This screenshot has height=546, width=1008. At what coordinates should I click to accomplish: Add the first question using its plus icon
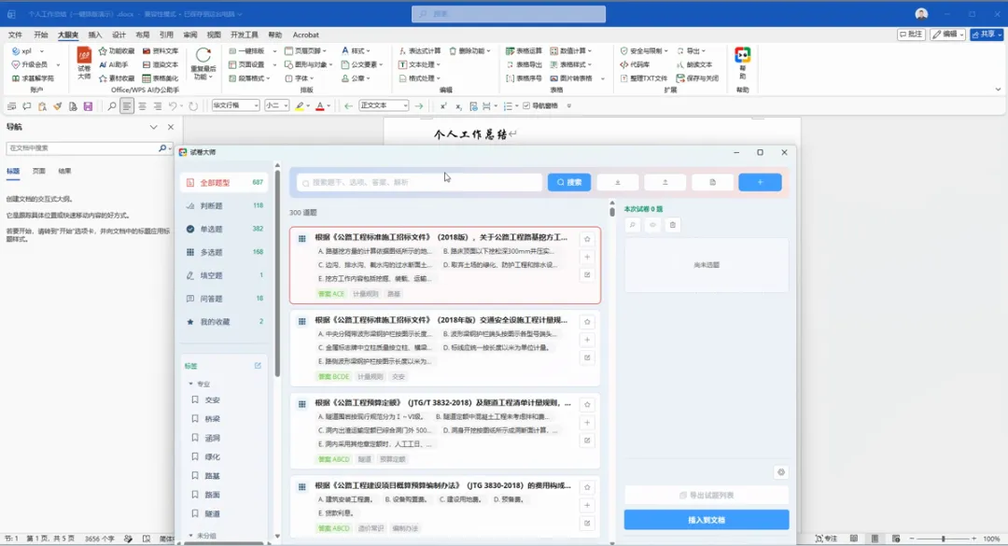[x=587, y=258]
